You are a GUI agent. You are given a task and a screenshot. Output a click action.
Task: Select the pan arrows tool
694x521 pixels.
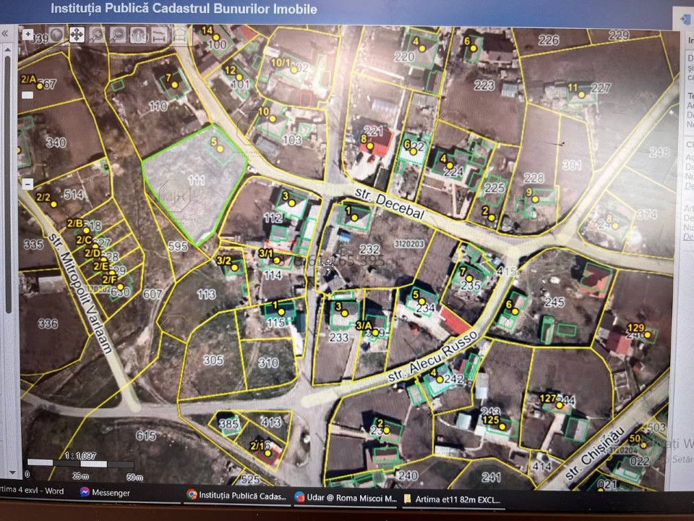pyautogui.click(x=77, y=35)
